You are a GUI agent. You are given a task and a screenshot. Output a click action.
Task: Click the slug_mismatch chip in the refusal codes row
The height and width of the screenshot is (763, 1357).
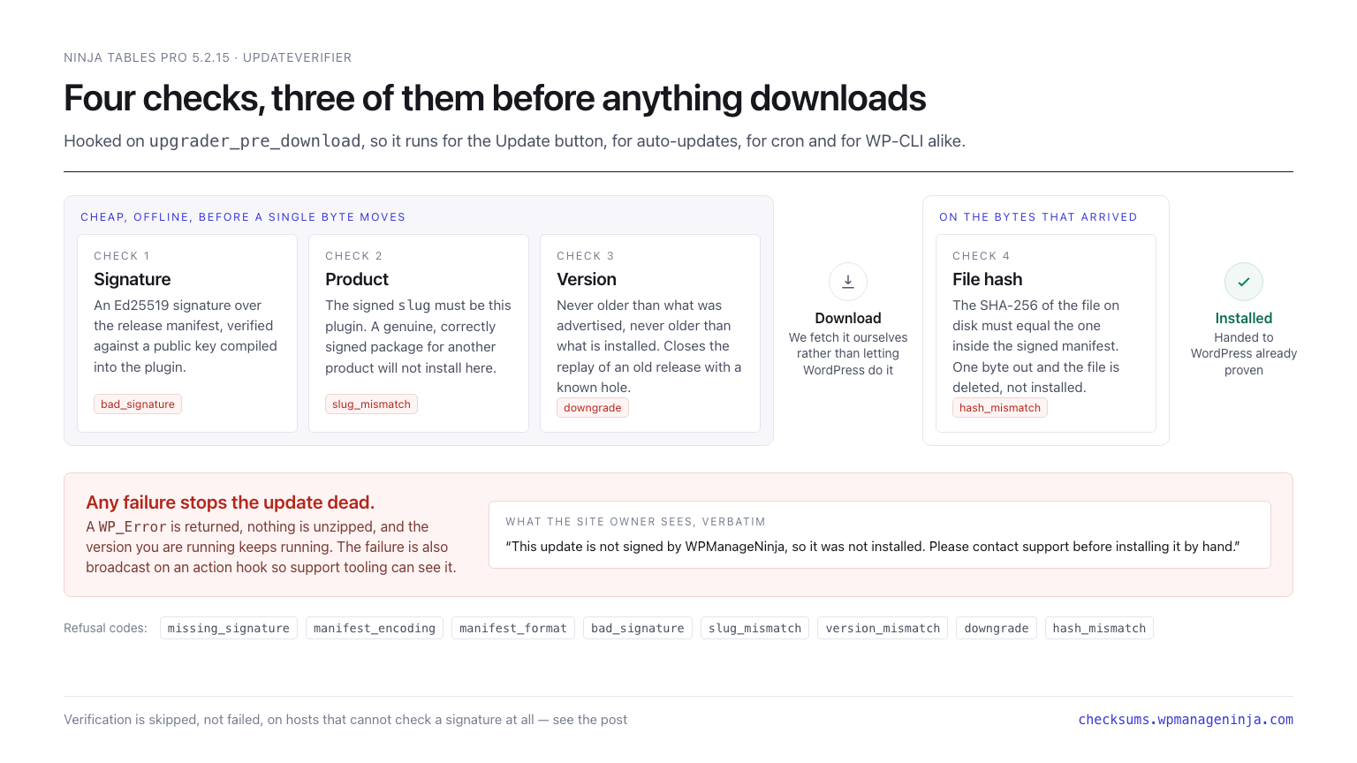click(755, 628)
